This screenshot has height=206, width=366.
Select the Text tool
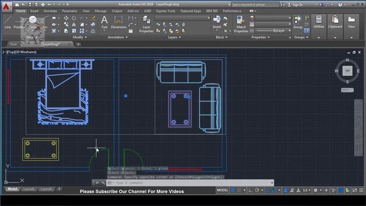coord(104,22)
